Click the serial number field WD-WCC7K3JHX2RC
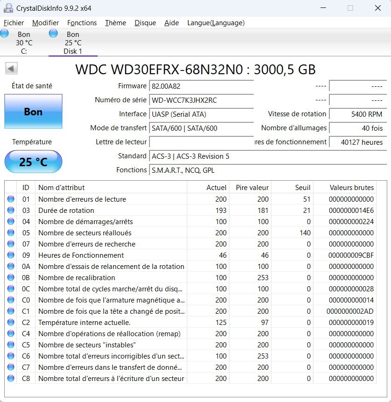 [x=201, y=100]
